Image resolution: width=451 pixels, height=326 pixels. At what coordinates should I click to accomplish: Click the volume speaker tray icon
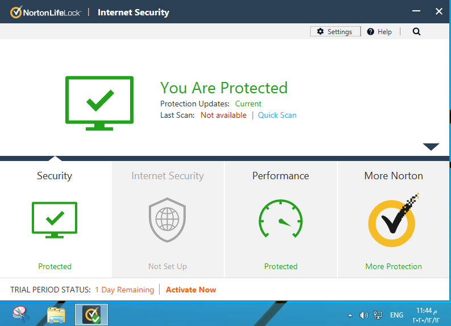point(364,315)
